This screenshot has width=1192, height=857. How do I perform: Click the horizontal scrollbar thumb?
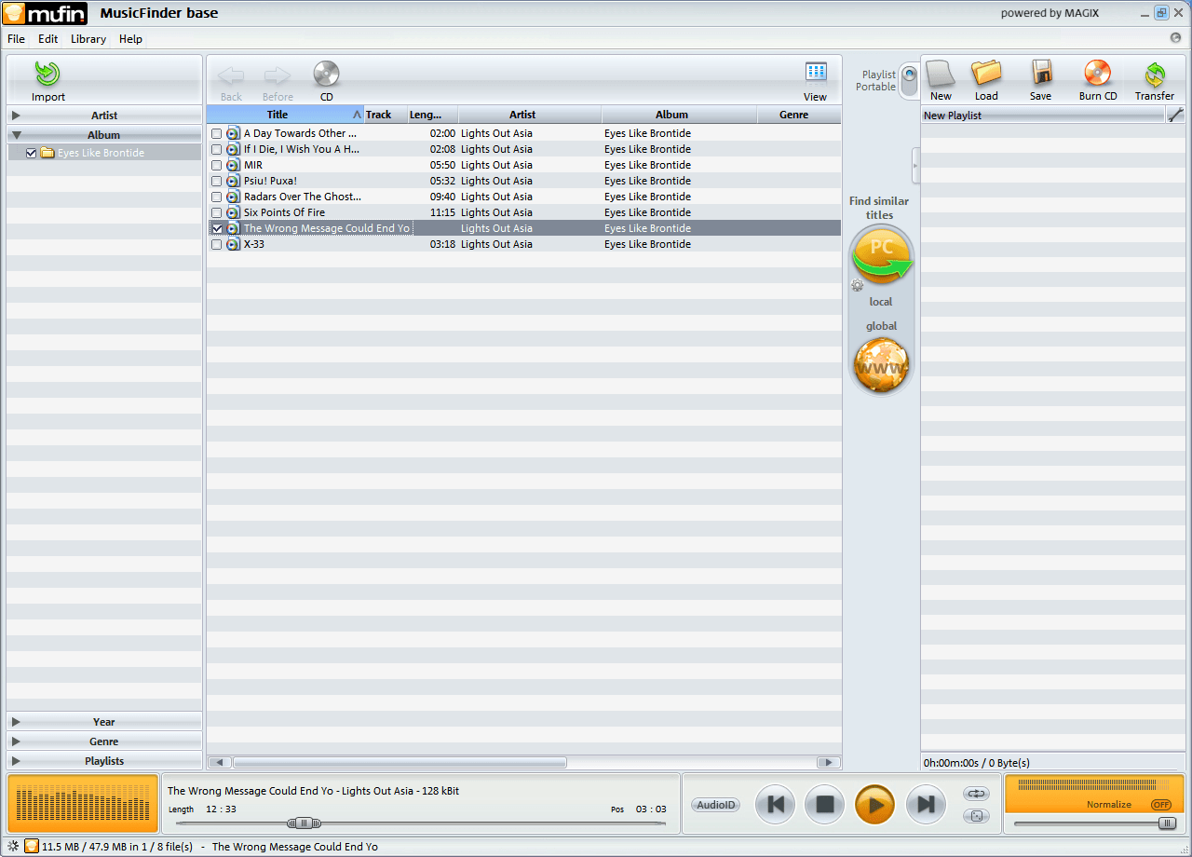(x=400, y=762)
